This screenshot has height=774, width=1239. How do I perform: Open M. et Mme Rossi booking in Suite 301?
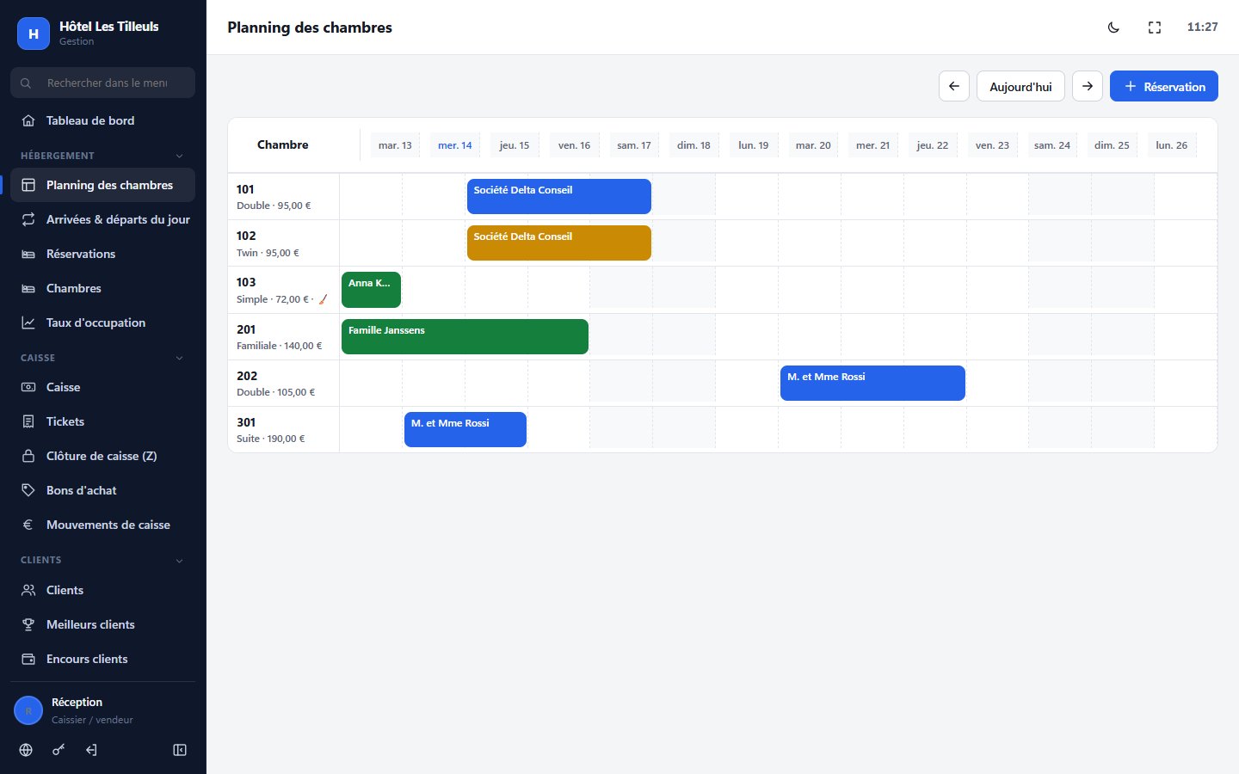[x=465, y=429]
